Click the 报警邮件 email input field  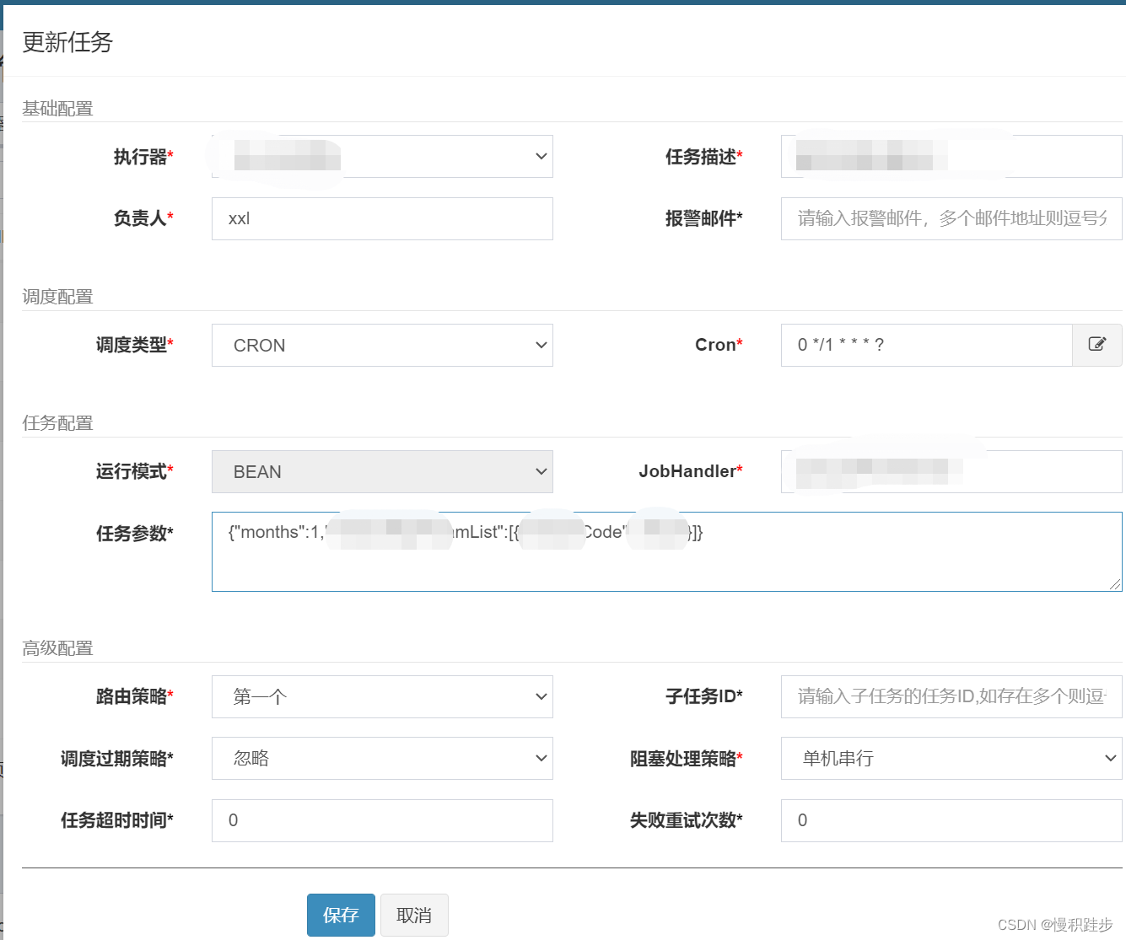(951, 219)
